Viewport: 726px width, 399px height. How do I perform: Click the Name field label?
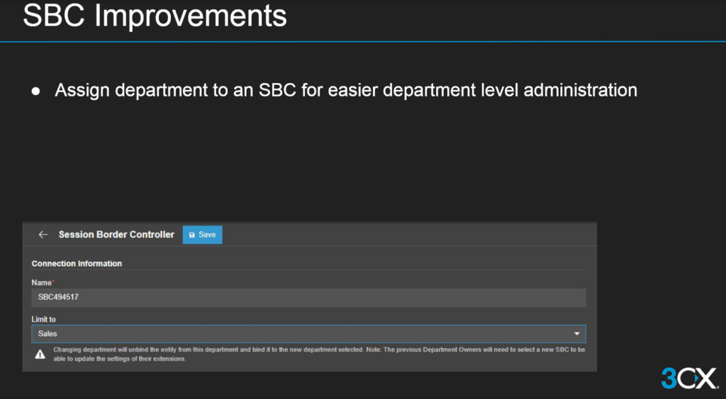point(41,283)
